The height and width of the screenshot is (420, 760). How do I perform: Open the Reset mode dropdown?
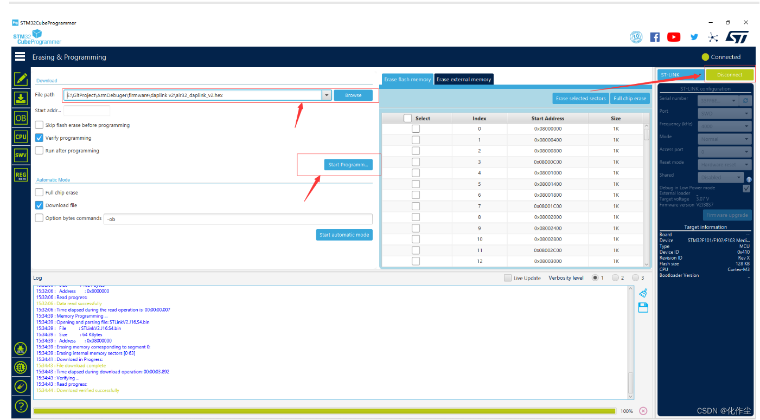[x=725, y=165]
